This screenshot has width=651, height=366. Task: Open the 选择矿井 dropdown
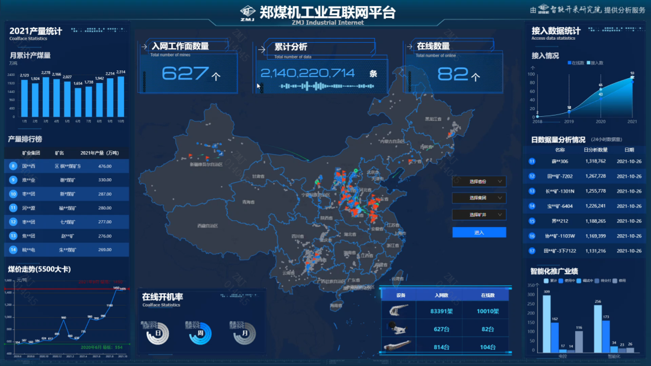(x=479, y=215)
